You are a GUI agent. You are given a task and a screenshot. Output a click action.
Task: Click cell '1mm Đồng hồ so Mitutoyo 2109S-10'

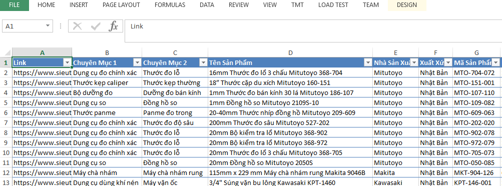click(290, 103)
